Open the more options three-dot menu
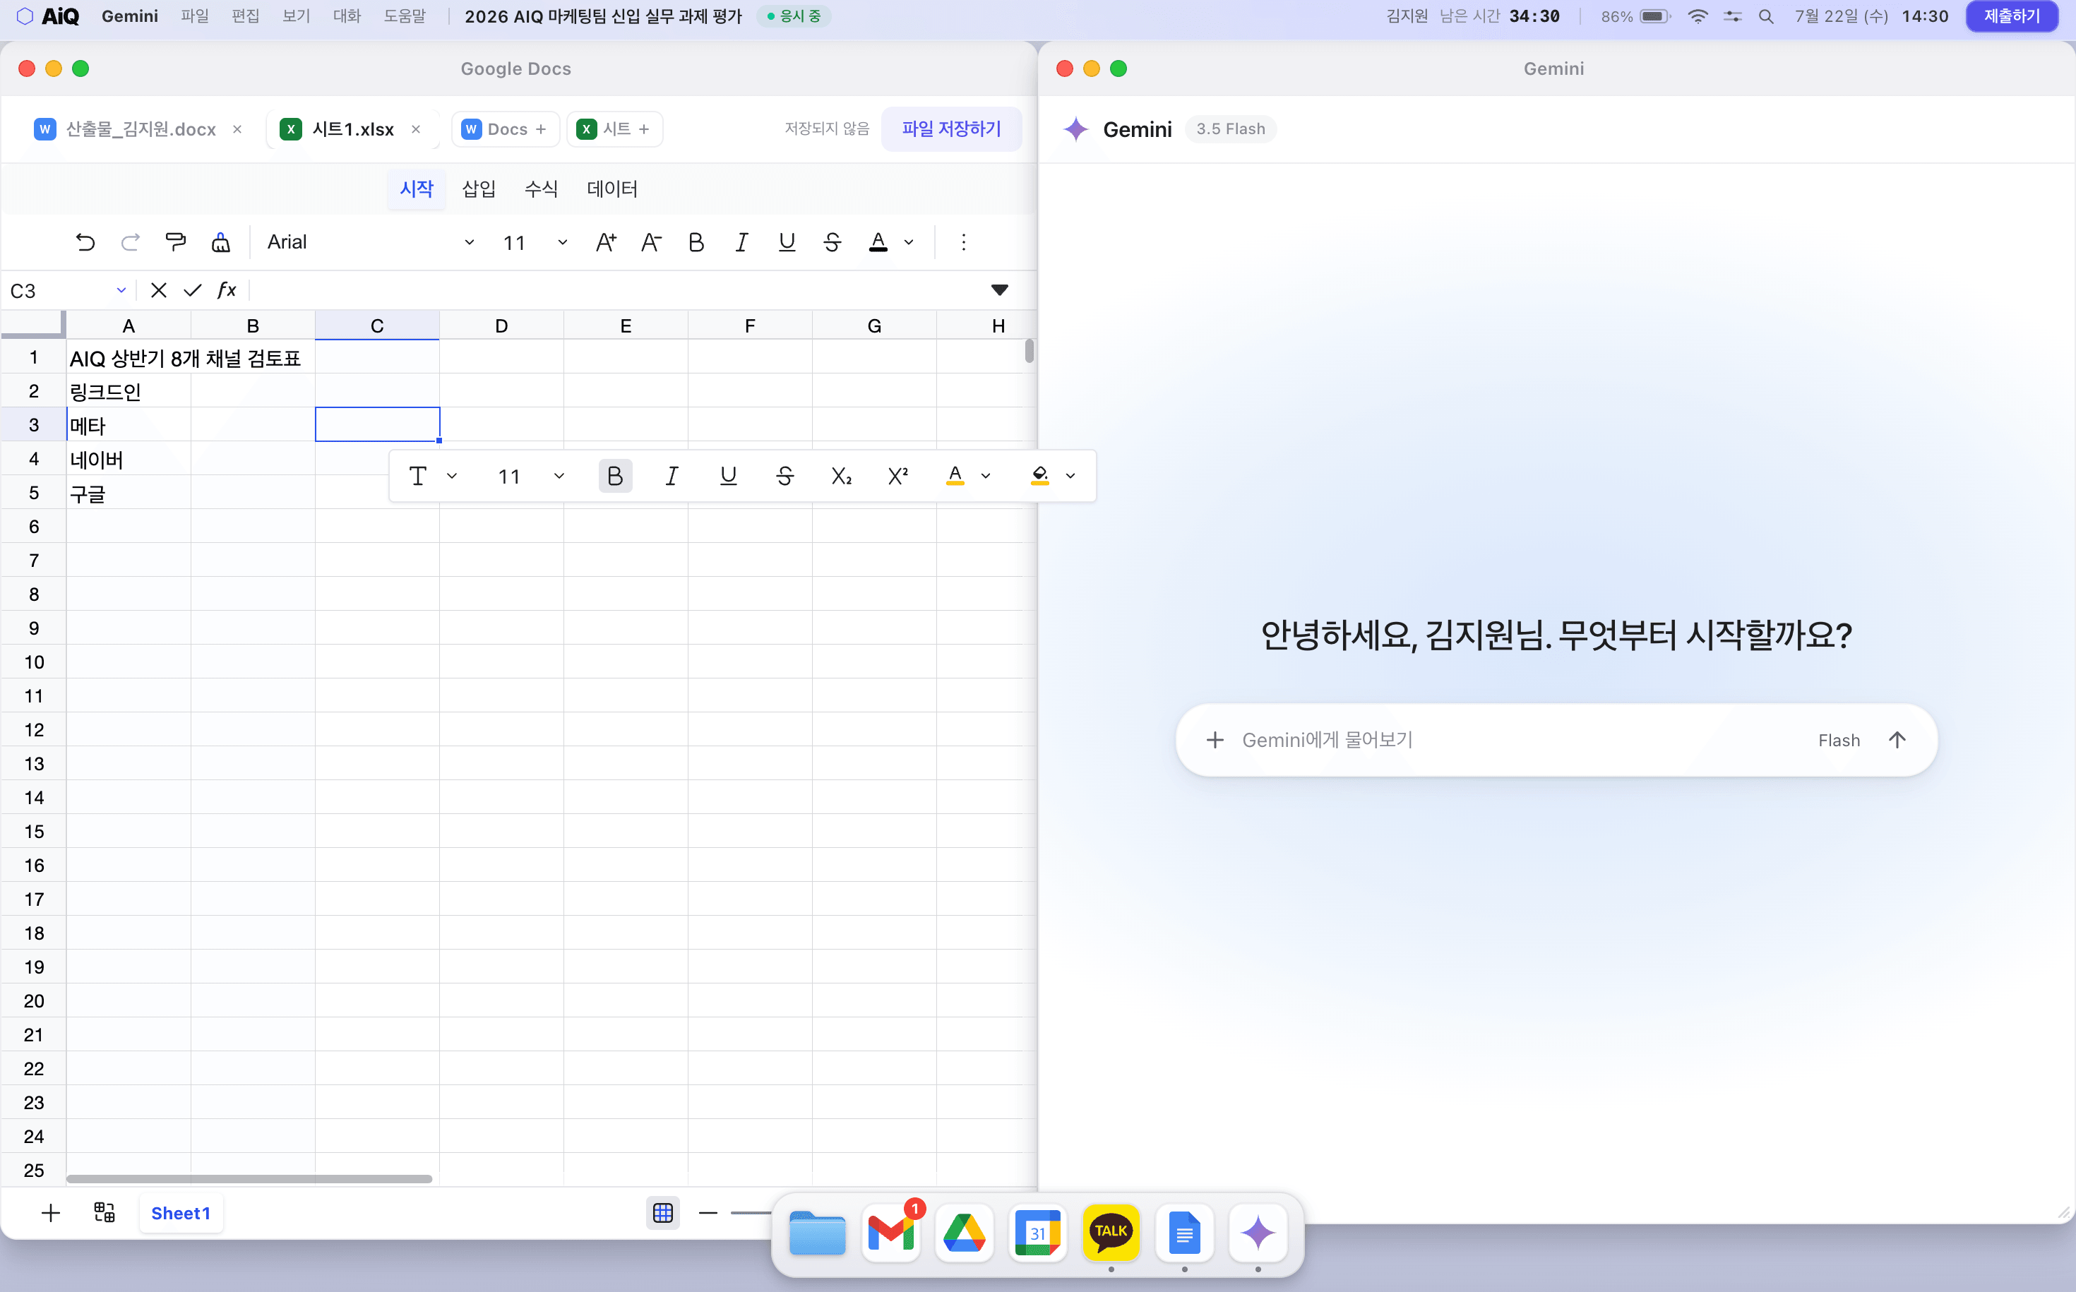This screenshot has width=2076, height=1292. (x=963, y=243)
